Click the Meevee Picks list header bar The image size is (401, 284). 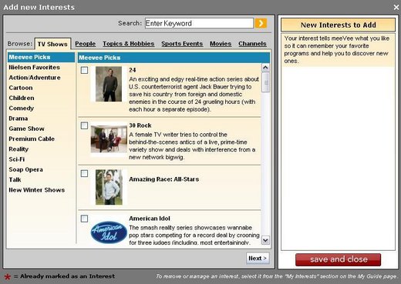coord(174,58)
